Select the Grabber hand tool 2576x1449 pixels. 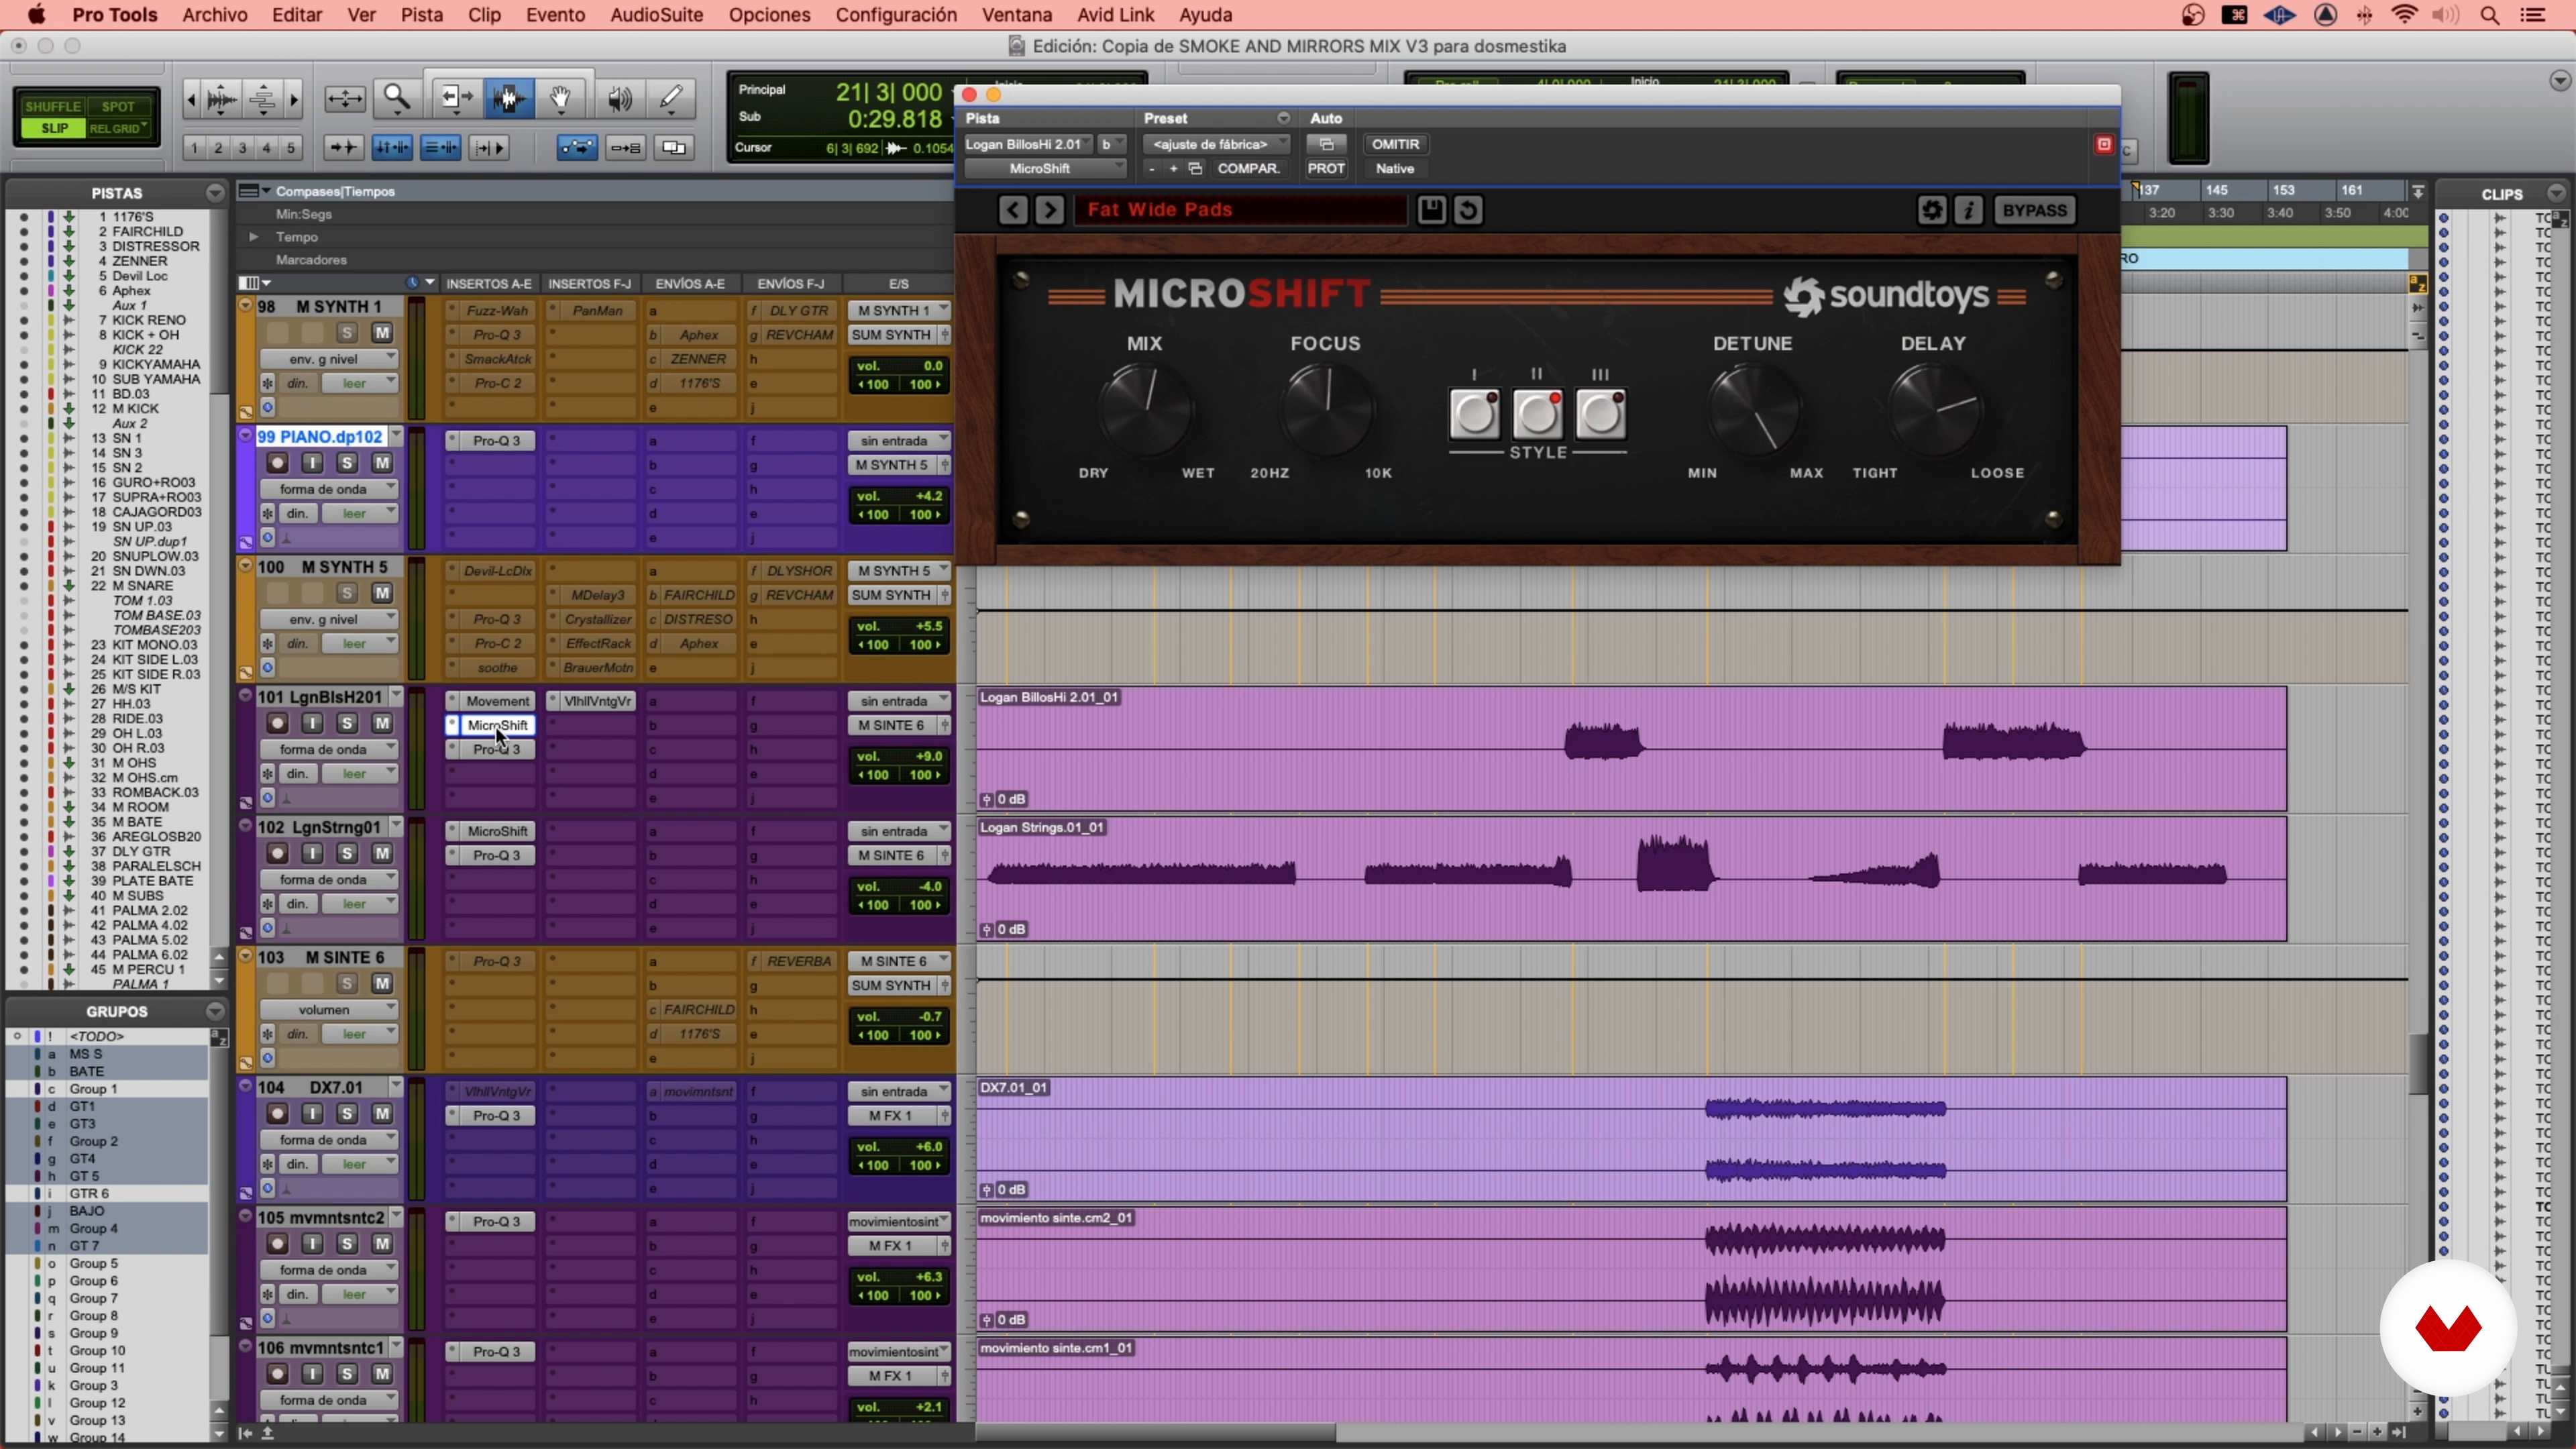tap(561, 98)
